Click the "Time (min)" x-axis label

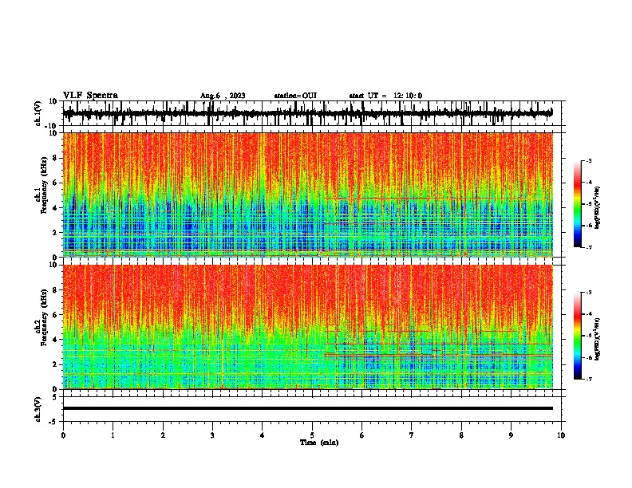point(319,443)
